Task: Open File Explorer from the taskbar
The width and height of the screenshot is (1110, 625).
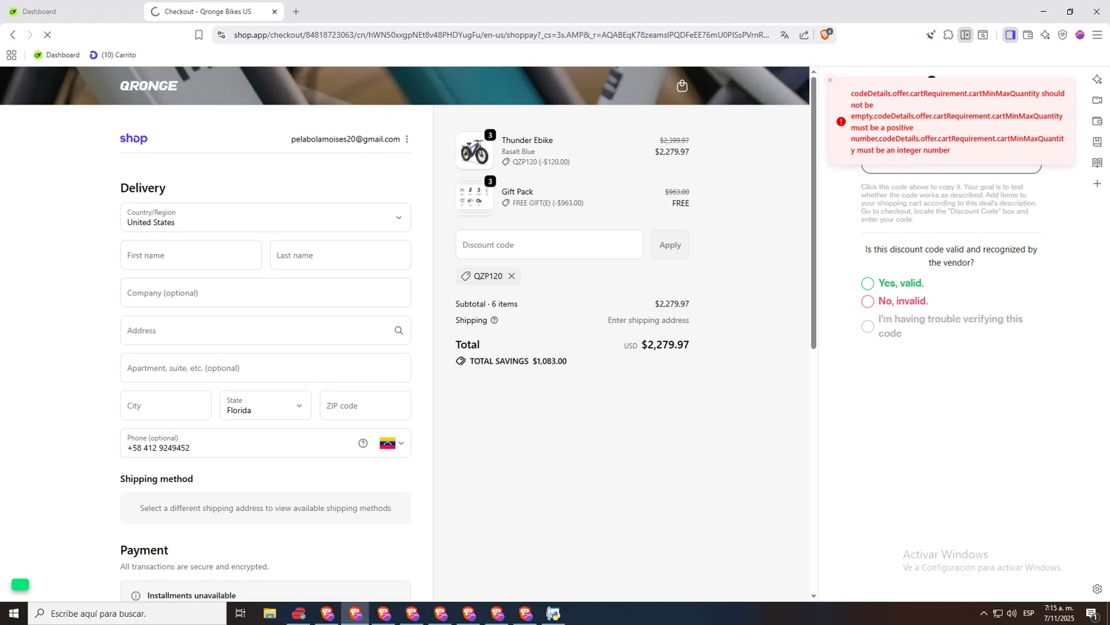Action: 269,613
